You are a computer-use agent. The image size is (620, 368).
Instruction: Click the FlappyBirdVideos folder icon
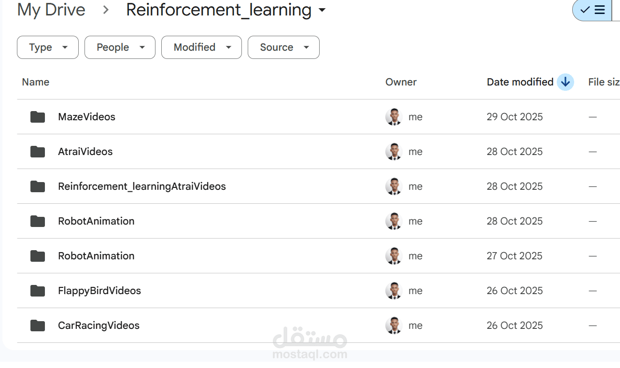coord(38,291)
